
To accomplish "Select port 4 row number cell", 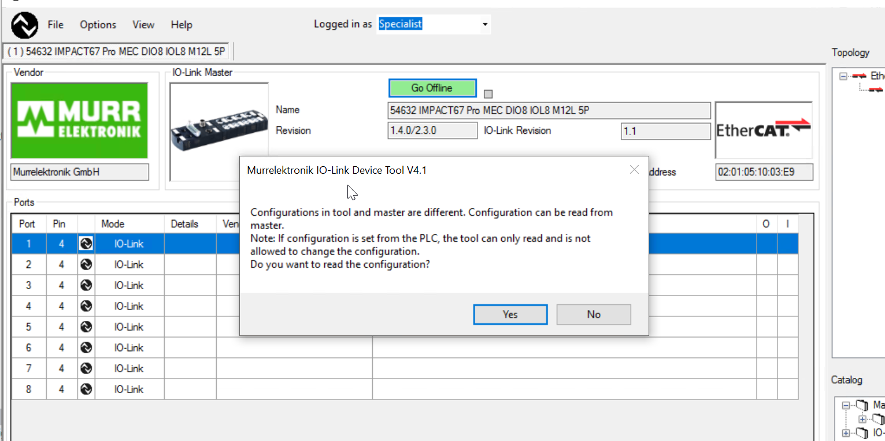I will coord(28,306).
